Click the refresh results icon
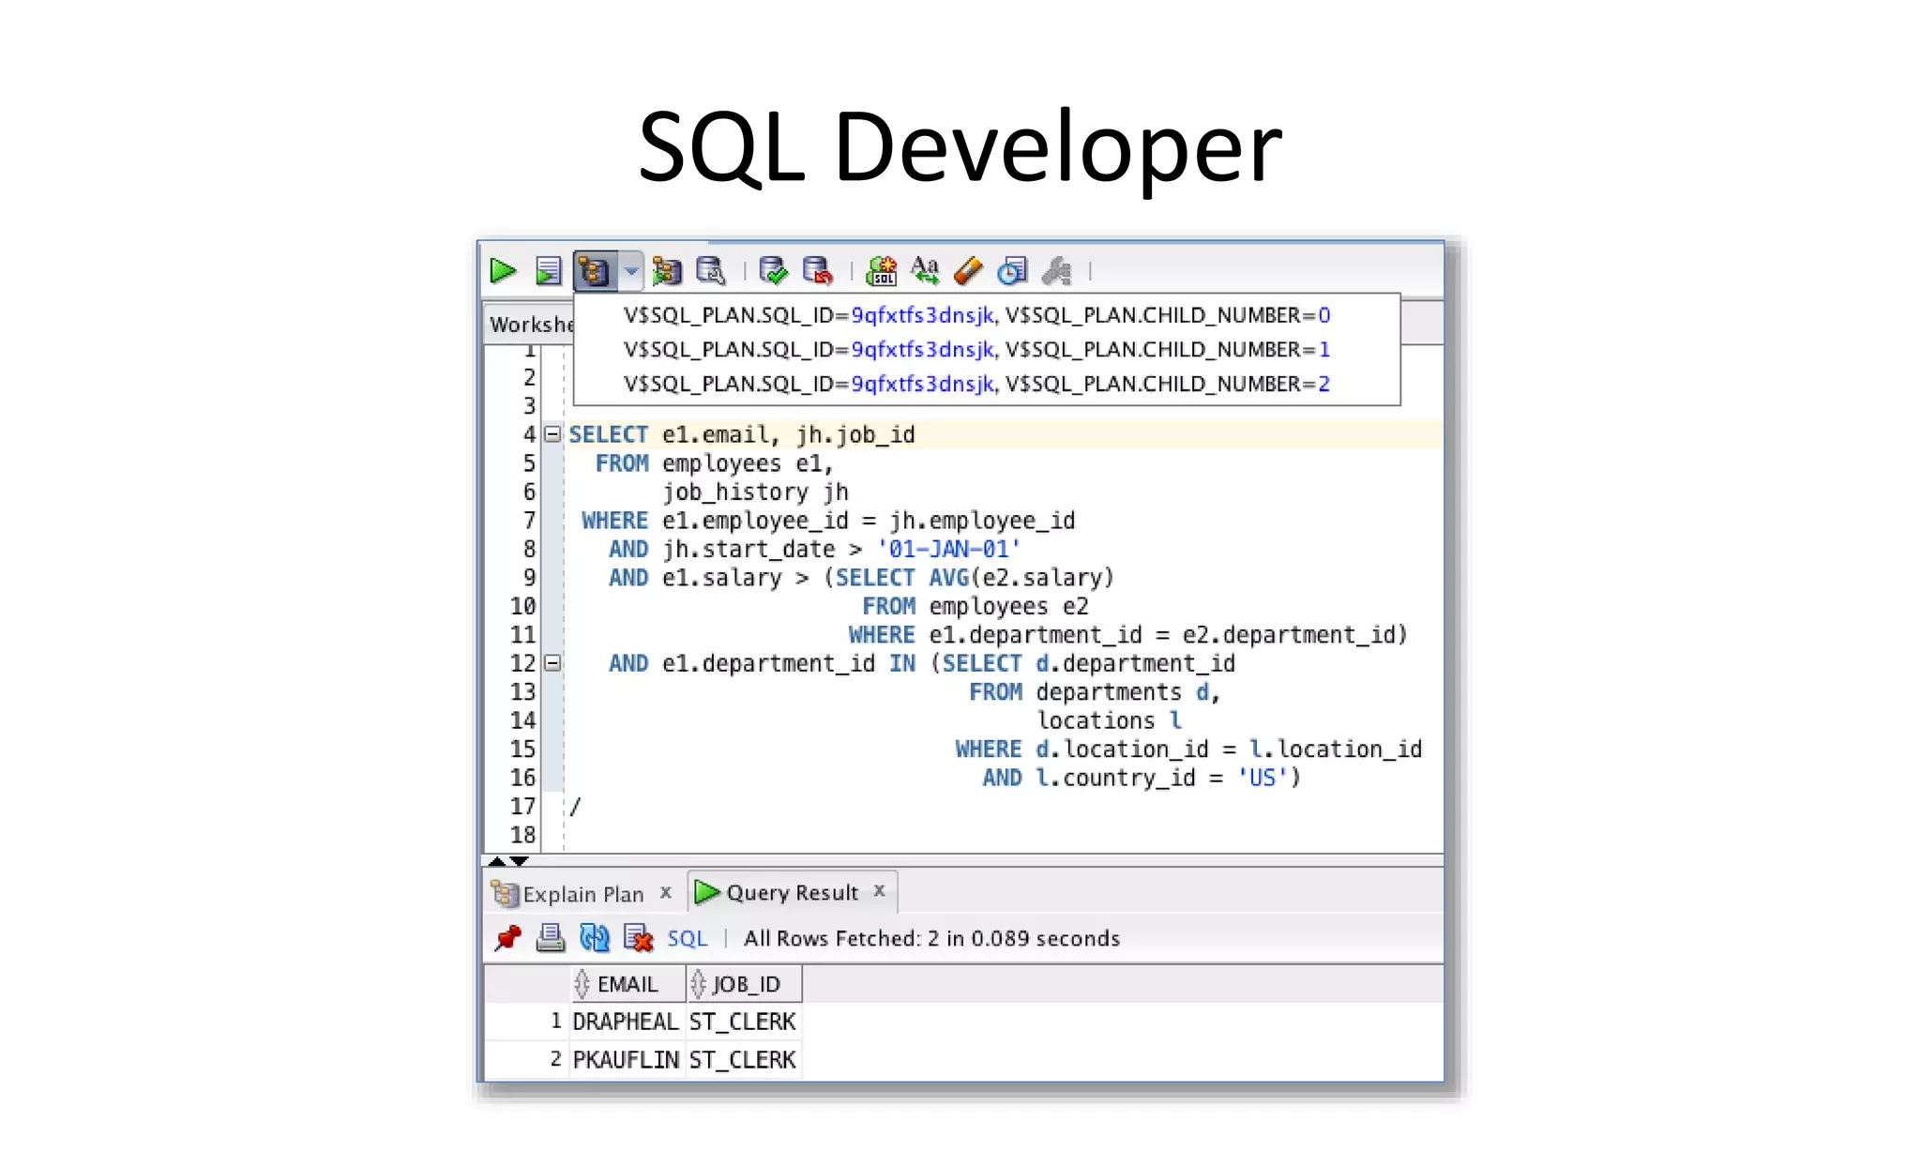1921x1166 pixels. coord(595,938)
